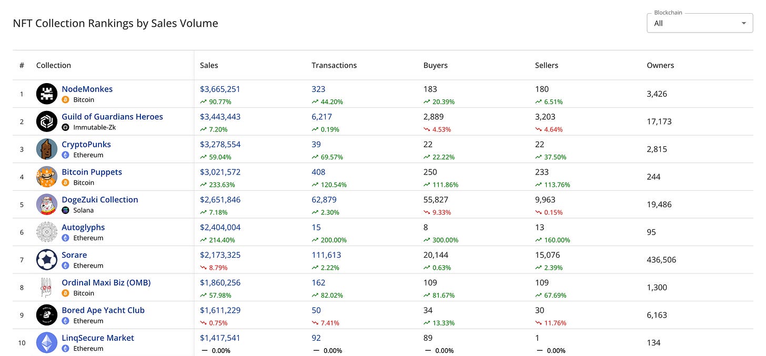Click the Sorare soccer ball avatar
This screenshot has height=356, width=766.
click(x=47, y=260)
